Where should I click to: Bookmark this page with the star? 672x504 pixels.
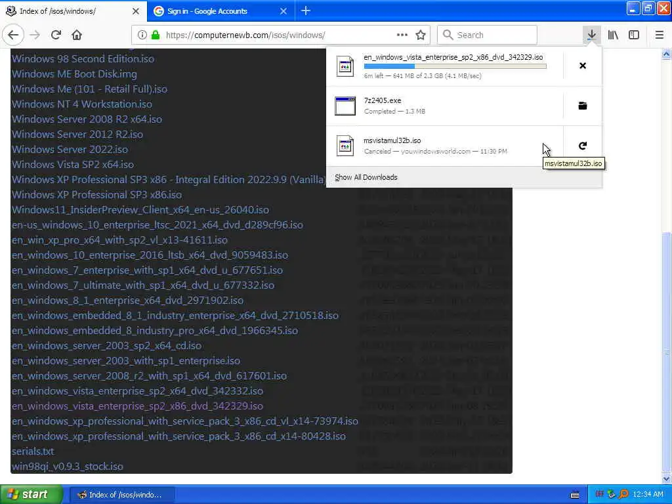coord(421,35)
